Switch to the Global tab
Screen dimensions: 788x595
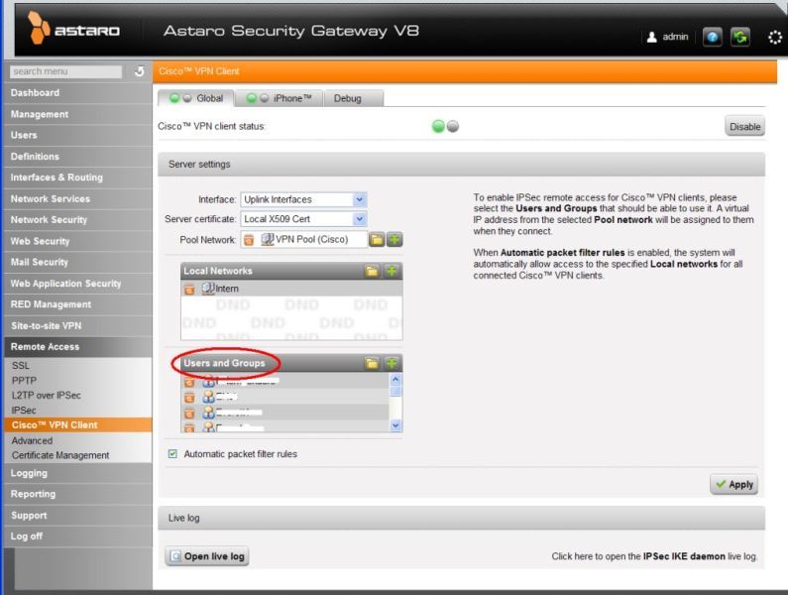pyautogui.click(x=196, y=98)
